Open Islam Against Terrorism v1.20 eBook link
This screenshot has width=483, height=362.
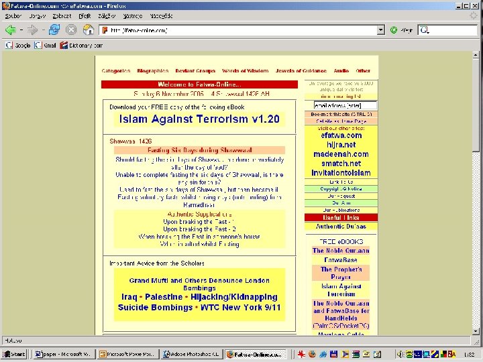199,119
